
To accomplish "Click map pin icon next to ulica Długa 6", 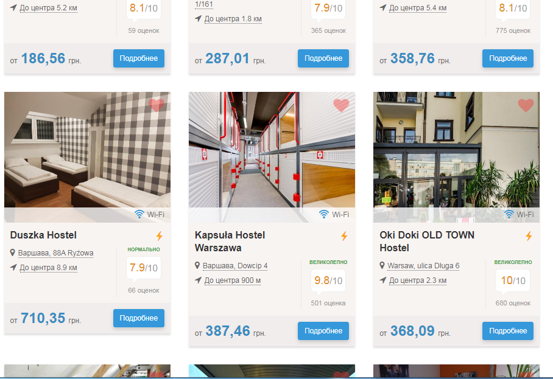I will click(x=382, y=266).
